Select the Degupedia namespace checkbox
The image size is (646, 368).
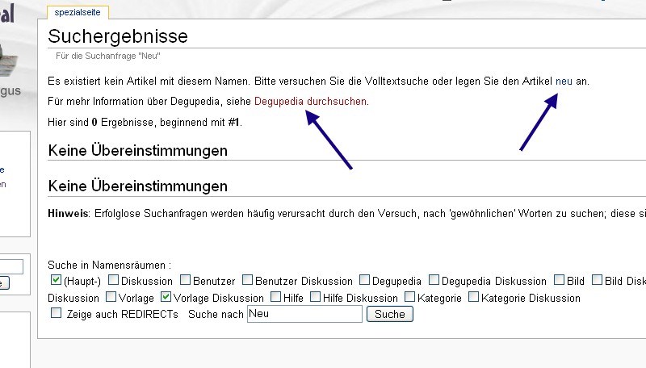tap(365, 281)
